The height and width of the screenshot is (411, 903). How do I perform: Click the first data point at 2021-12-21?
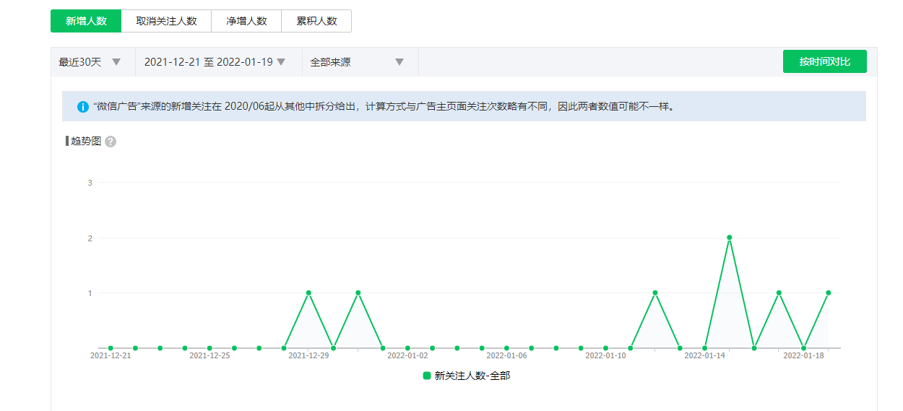coord(111,348)
